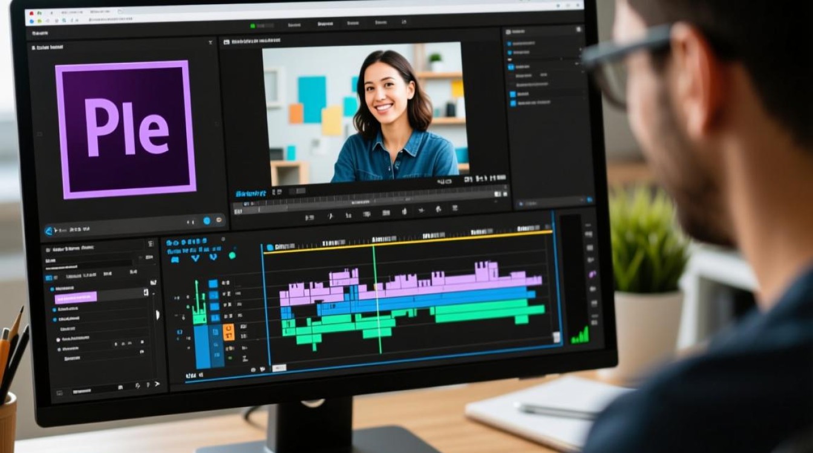Click the small icon at top-right of right-side panel
The image size is (813, 453).
[x=578, y=29]
